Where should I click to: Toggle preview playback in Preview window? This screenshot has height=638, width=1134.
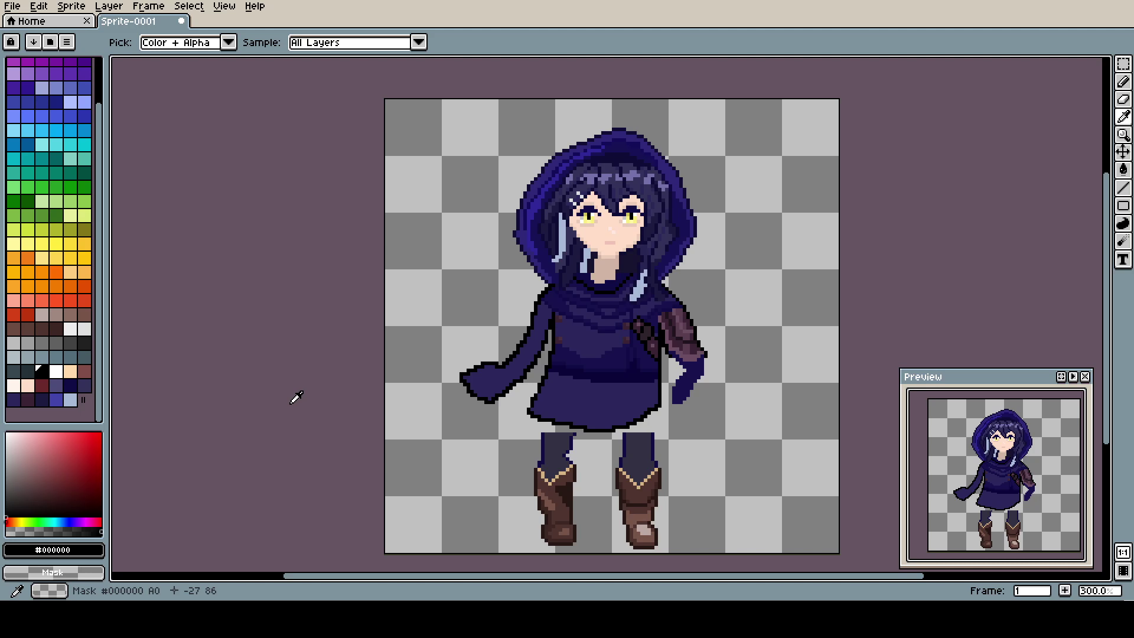pyautogui.click(x=1073, y=377)
